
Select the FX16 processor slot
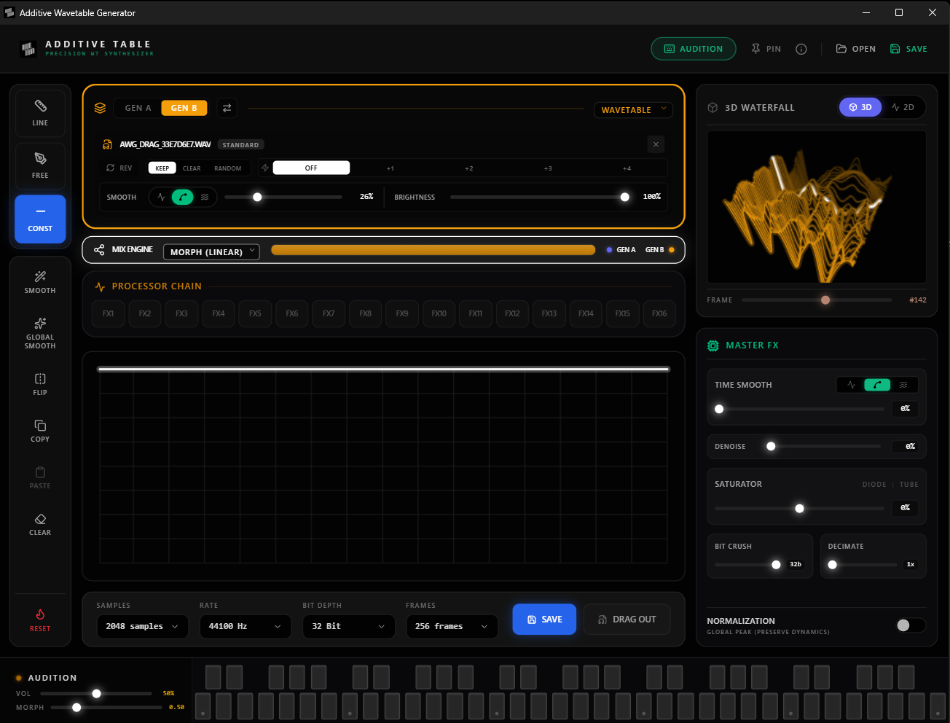click(x=659, y=313)
